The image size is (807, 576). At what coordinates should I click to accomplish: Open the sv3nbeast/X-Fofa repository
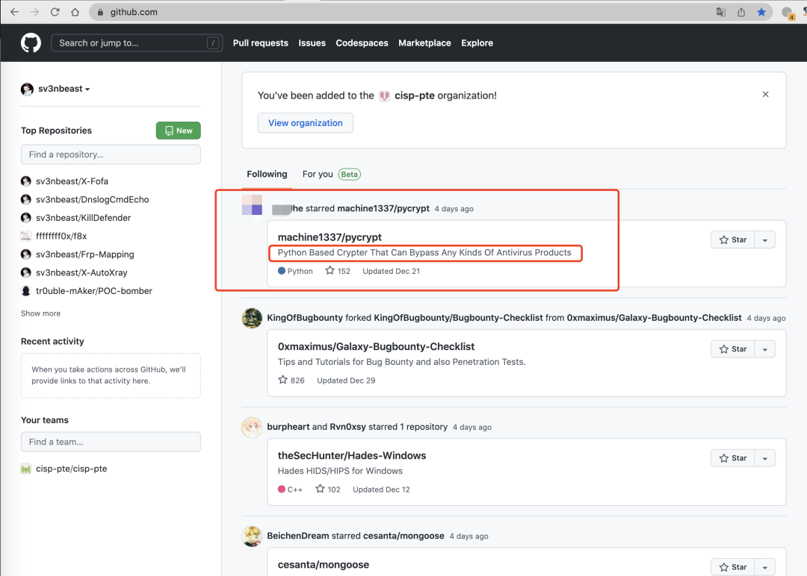click(72, 181)
